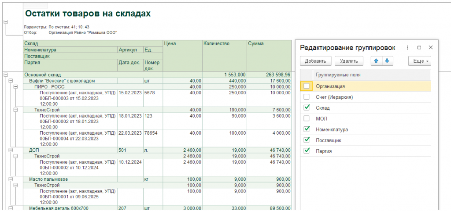Click the Цена column header
451x211 pixels.
[x=183, y=56]
